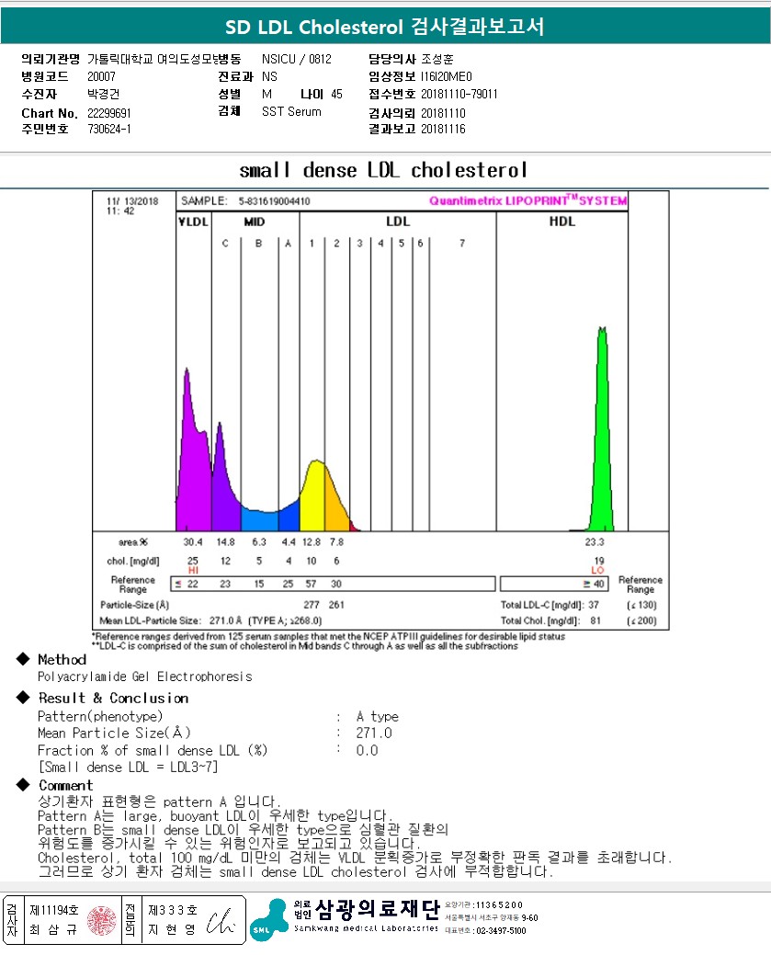
Task: Click the diamond bullet beside Comment
Action: 22,786
